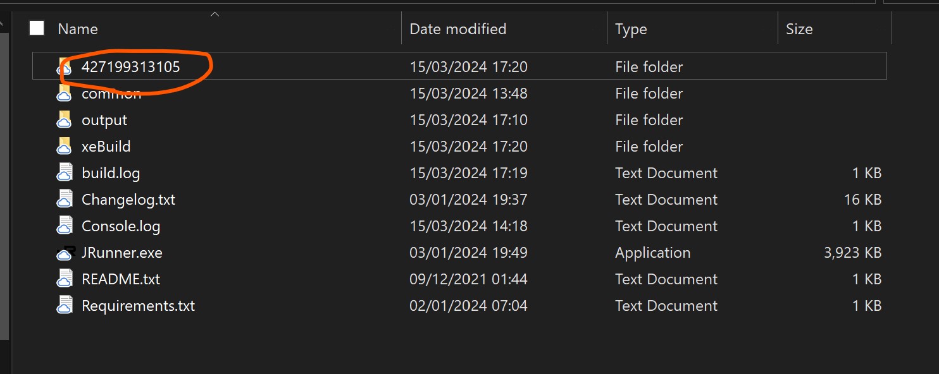Sort by Date modified column header
The height and width of the screenshot is (374, 939).
[457, 29]
